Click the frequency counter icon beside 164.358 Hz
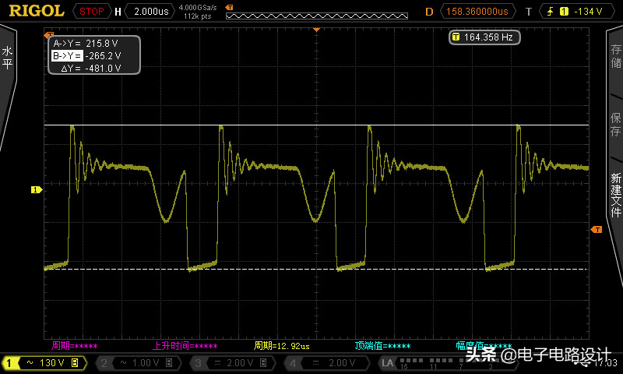This screenshot has width=623, height=374. point(456,37)
